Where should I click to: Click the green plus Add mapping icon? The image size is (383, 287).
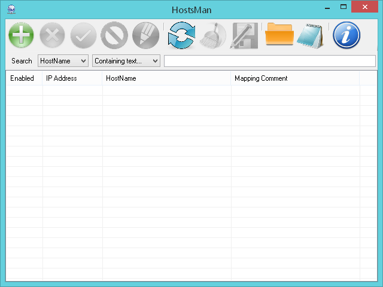pyautogui.click(x=22, y=35)
